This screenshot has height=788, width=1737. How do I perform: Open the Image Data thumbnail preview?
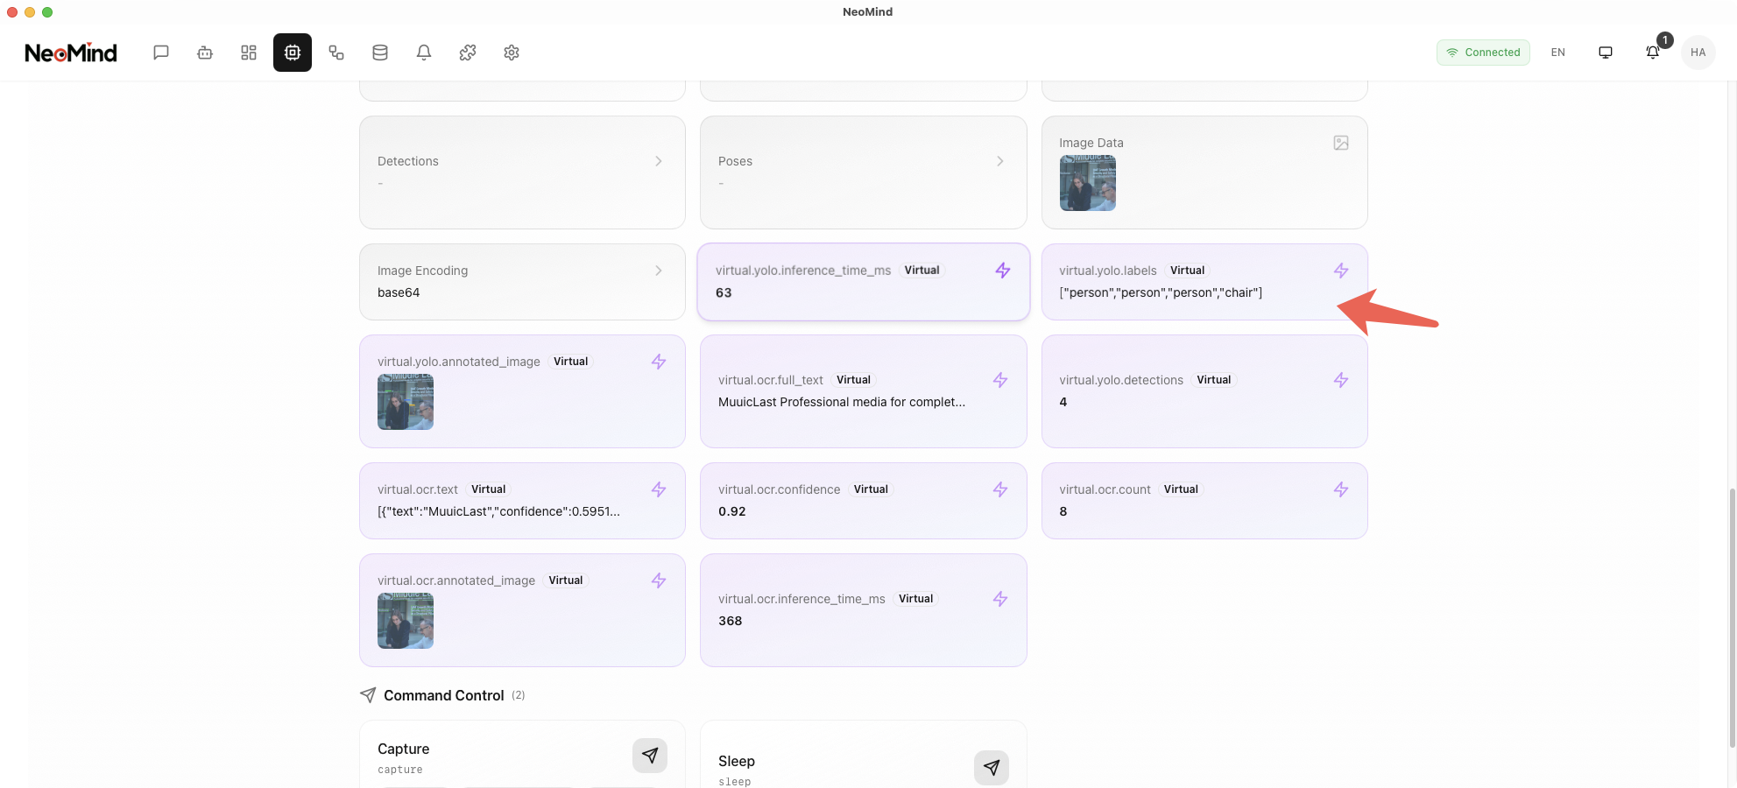[1088, 184]
